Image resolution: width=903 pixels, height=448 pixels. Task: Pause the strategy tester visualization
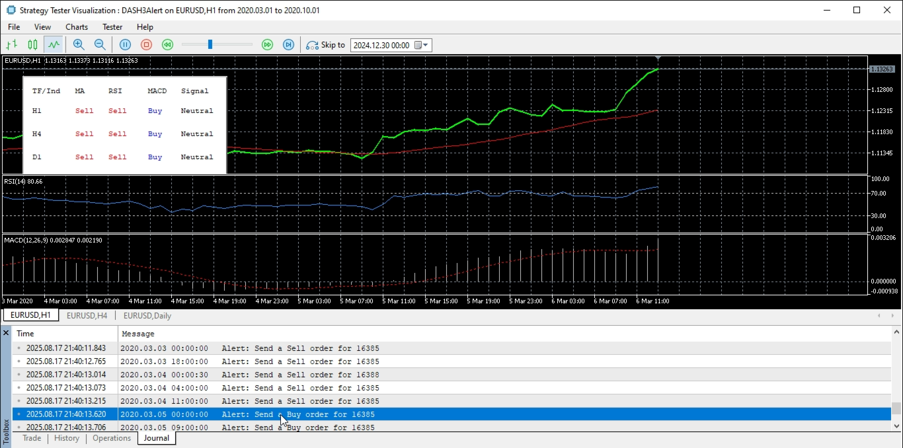point(126,45)
